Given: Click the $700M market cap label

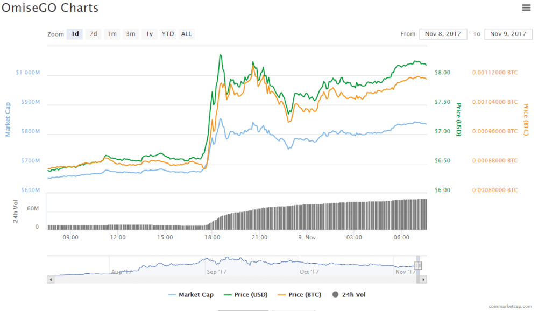Looking at the screenshot, I should point(31,161).
